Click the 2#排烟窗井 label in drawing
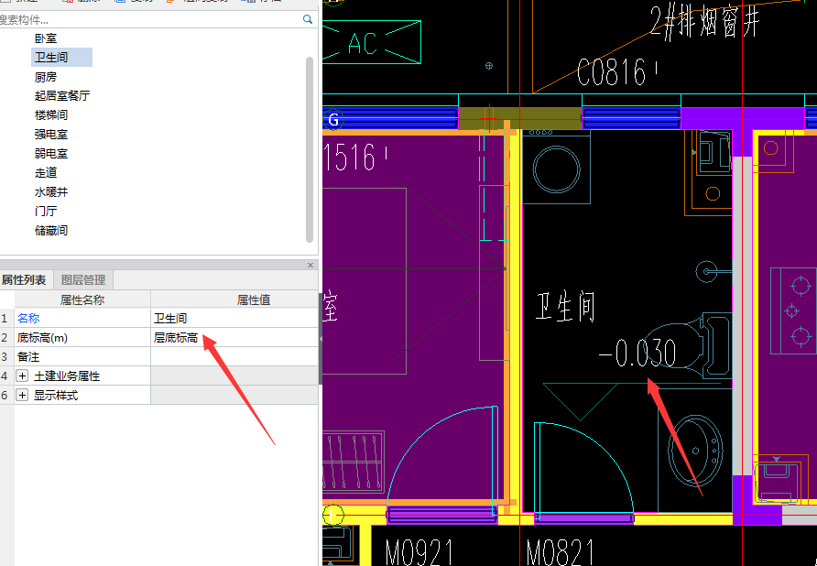The width and height of the screenshot is (817, 566). (x=705, y=22)
